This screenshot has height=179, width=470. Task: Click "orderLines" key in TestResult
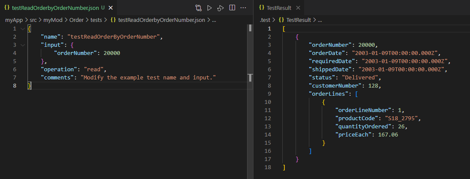pos(329,94)
